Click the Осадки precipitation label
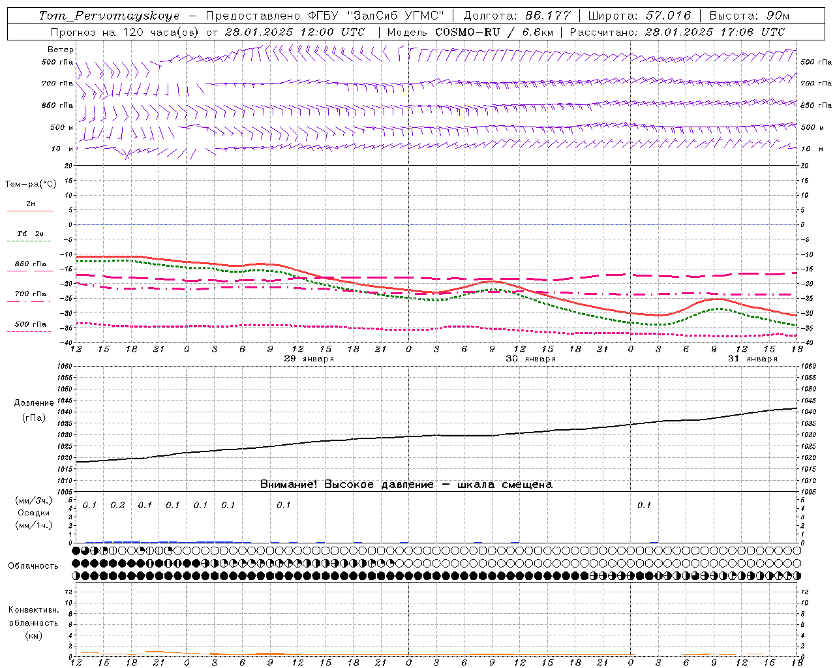This screenshot has height=668, width=835. point(34,513)
